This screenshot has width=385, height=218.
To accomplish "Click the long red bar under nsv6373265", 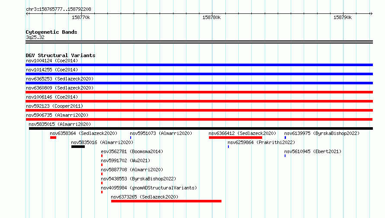I will tap(166, 201).
